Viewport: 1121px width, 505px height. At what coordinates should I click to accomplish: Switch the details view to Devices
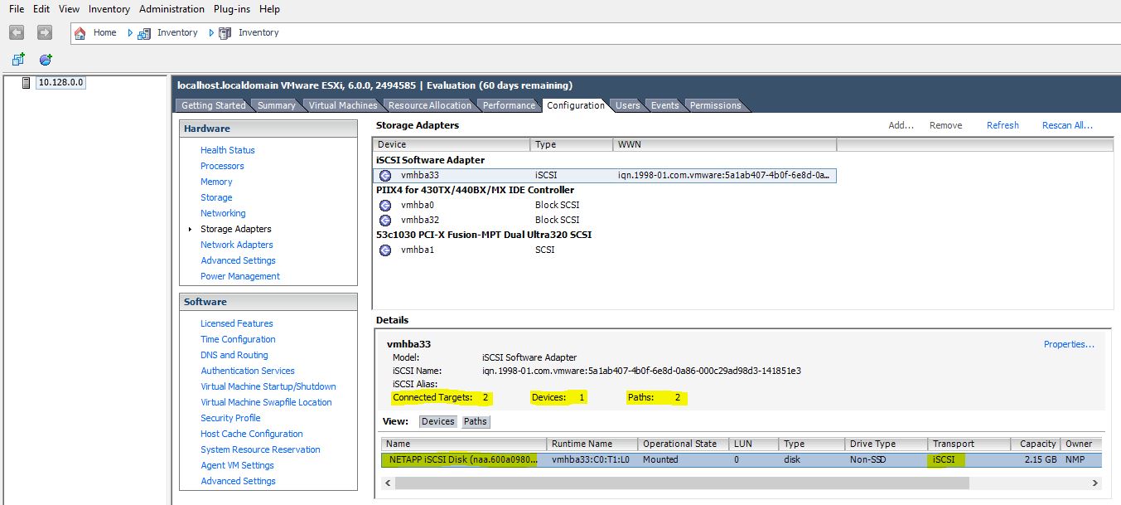coord(437,421)
